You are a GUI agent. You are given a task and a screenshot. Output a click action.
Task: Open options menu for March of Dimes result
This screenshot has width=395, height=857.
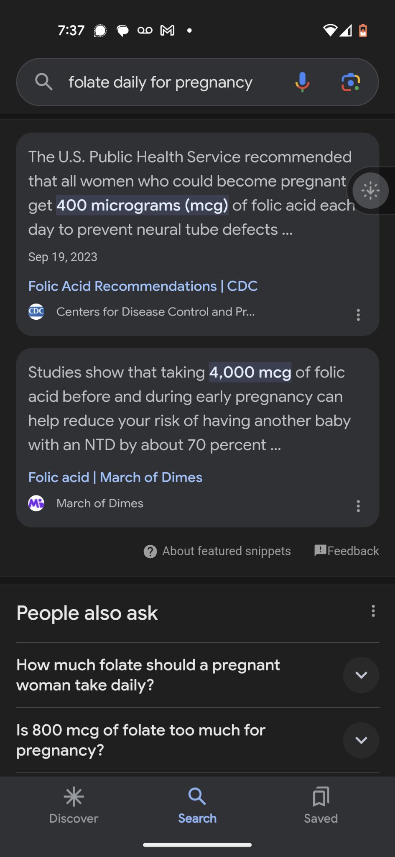(358, 506)
